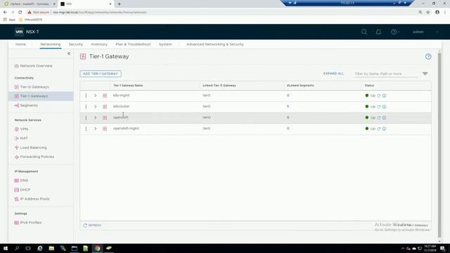Switch to the vSphere browser tab

[29, 4]
